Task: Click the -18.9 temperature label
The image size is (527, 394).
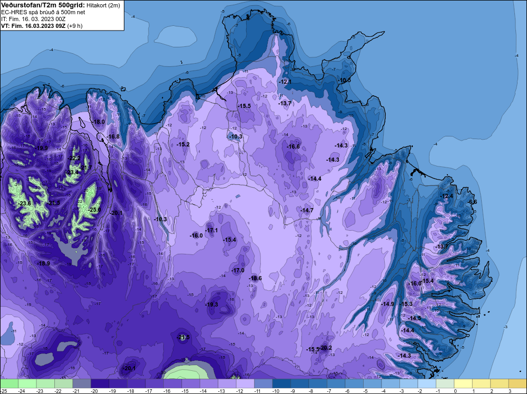Action: (x=44, y=263)
